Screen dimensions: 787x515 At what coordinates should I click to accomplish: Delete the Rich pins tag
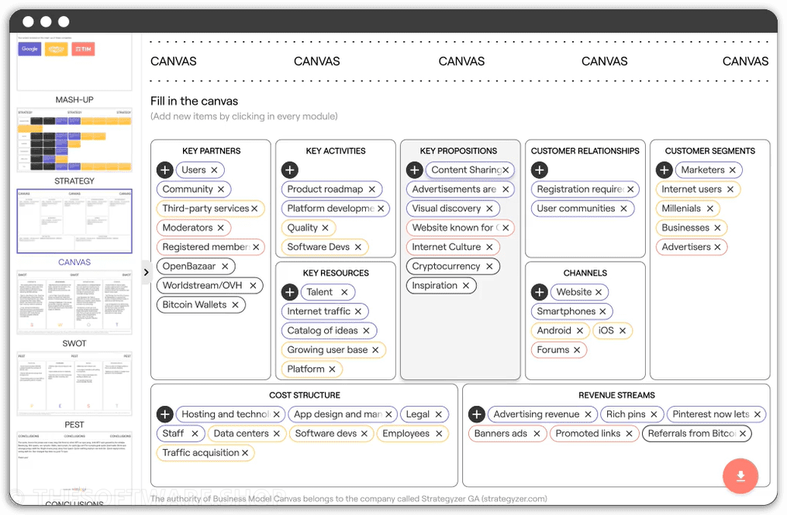point(654,414)
